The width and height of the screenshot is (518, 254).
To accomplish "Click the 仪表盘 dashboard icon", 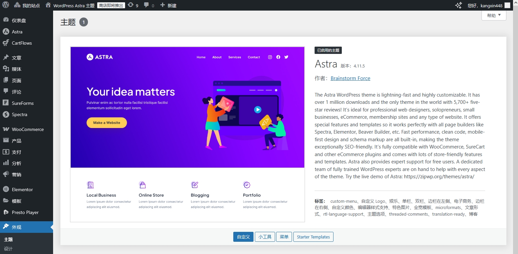I will click(6, 20).
